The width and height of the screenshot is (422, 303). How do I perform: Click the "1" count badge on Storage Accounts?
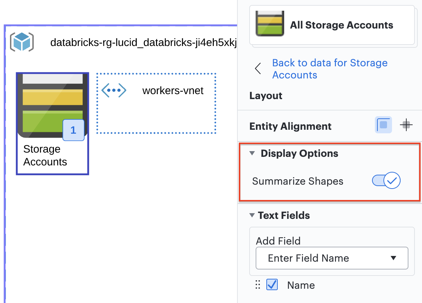pyautogui.click(x=73, y=130)
